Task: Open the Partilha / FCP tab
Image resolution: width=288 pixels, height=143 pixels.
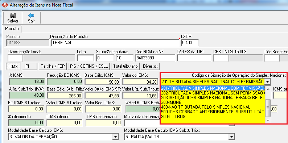Action: pyautogui.click(x=53, y=66)
